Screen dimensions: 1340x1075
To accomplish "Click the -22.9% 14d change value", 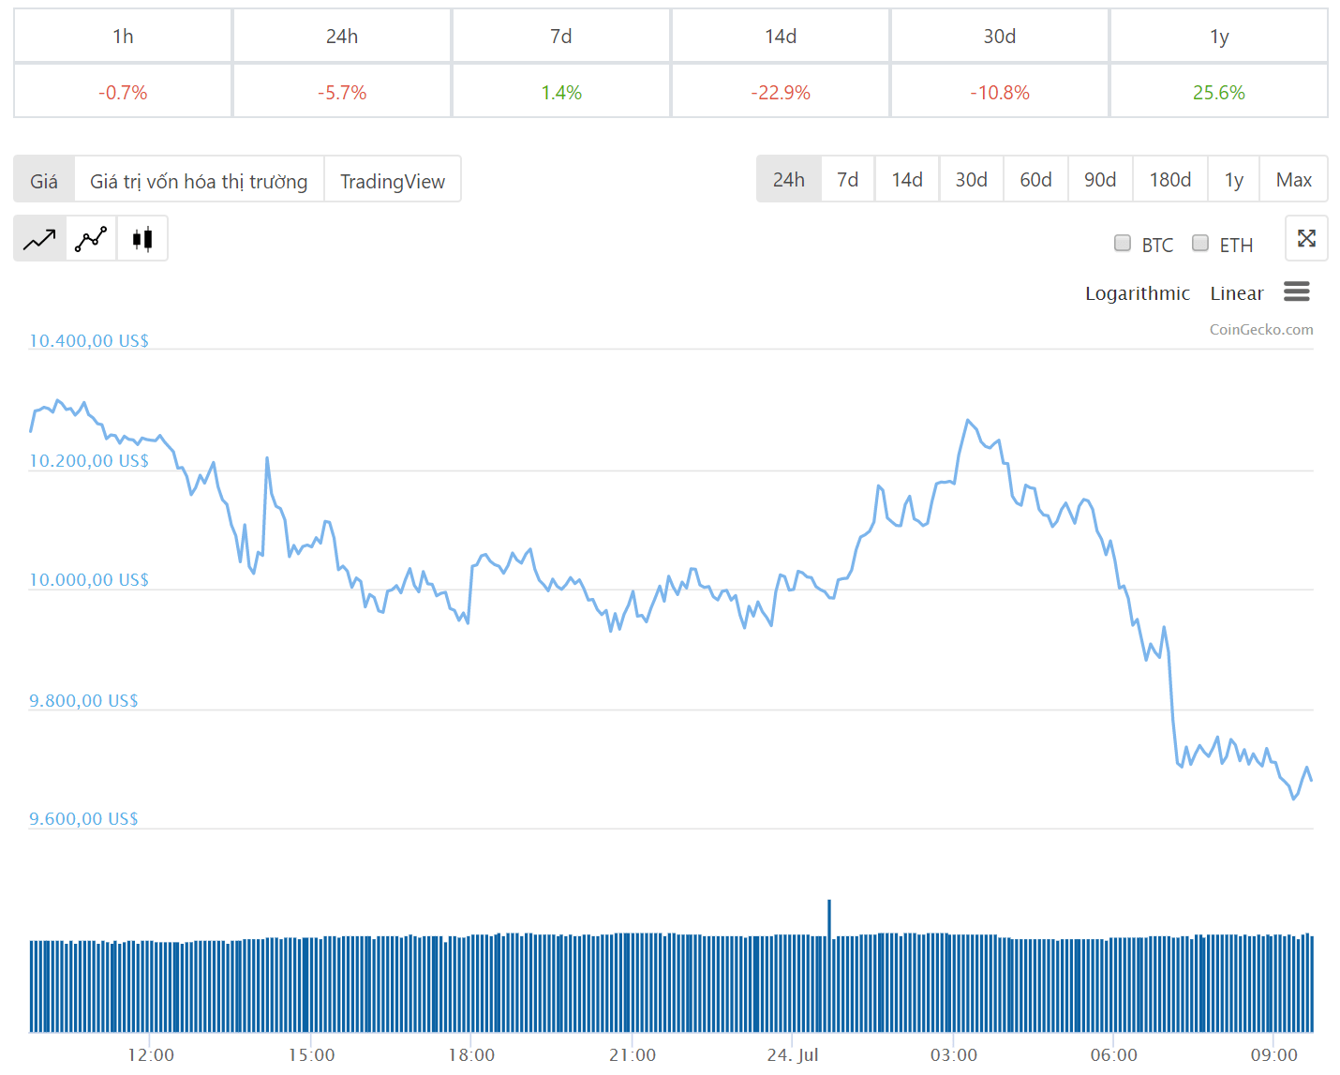I will tap(781, 92).
